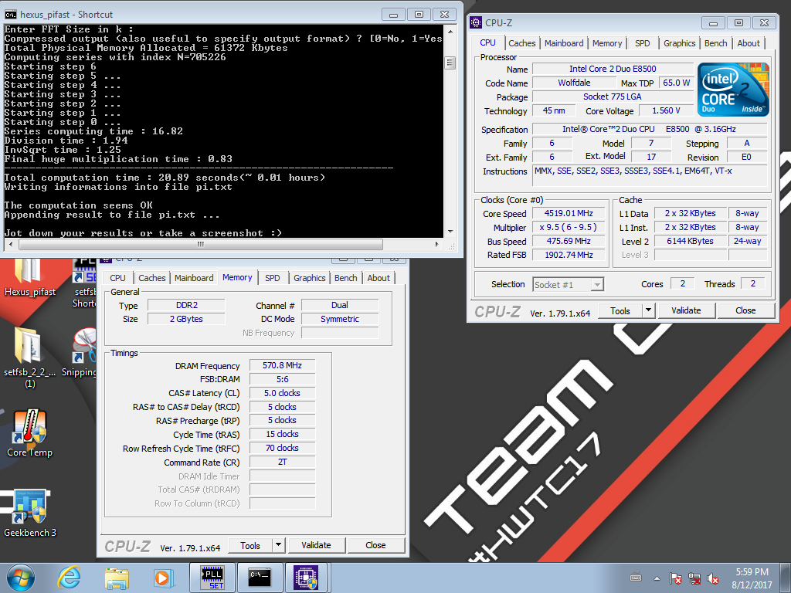Click Tools button in memory CPU-Z window
Screen dimensions: 791x593
pyautogui.click(x=250, y=545)
